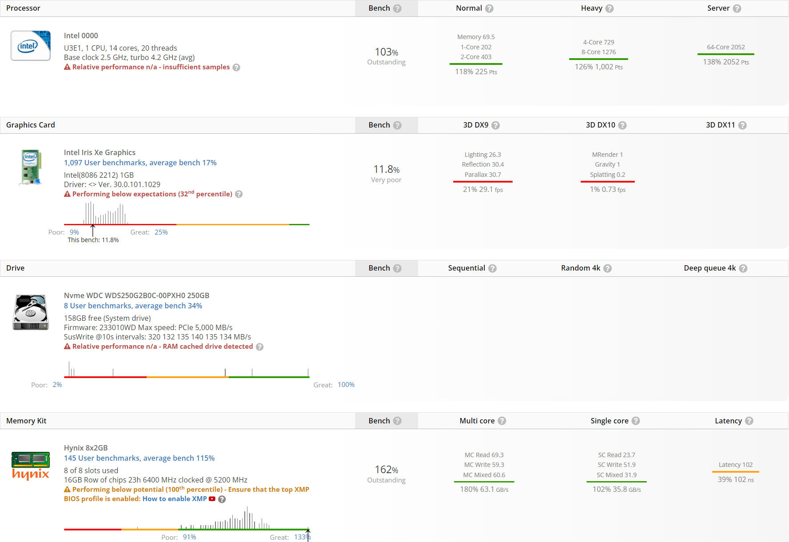The width and height of the screenshot is (789, 542).
Task: Click help icon next to 3D DX9
Action: 496,125
